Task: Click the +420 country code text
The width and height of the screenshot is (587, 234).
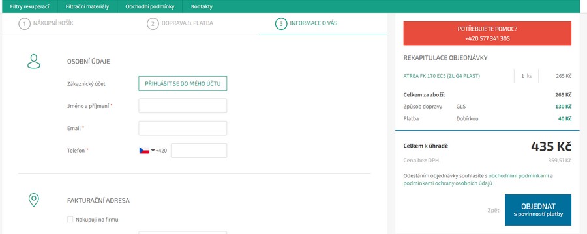Action: [x=161, y=151]
